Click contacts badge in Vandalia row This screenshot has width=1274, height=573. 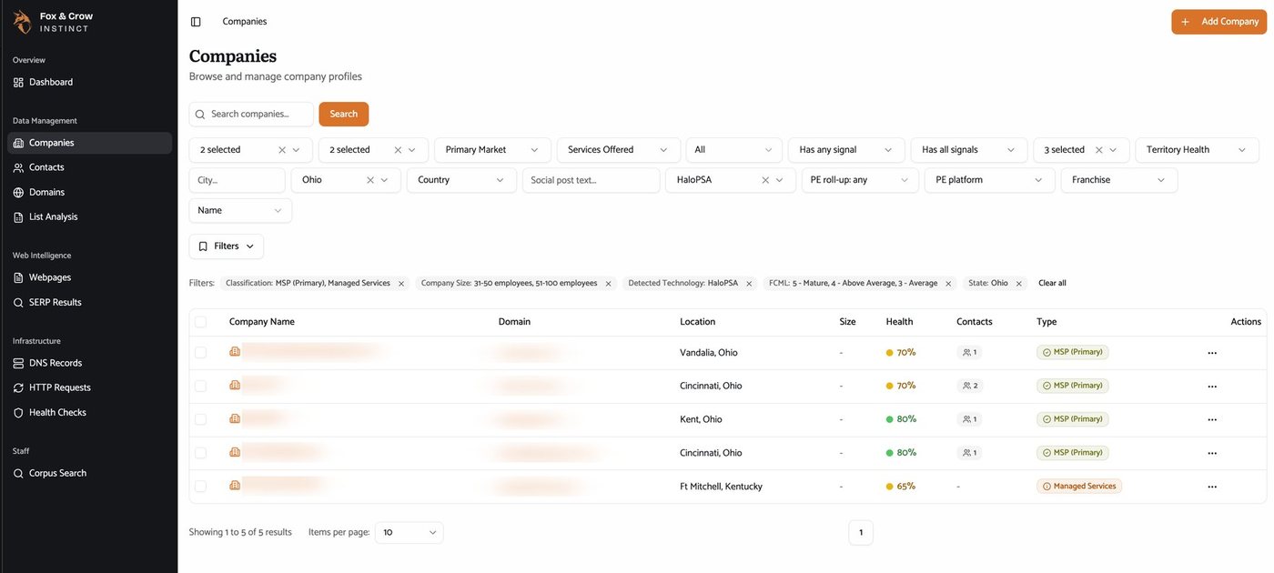(x=970, y=353)
